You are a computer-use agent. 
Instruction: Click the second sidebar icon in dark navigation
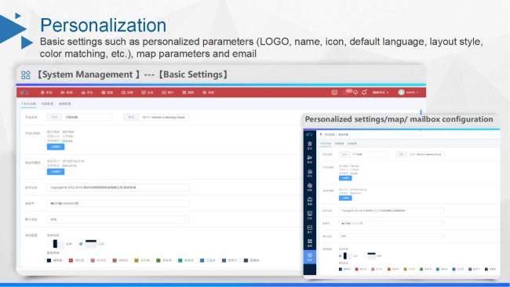click(310, 159)
